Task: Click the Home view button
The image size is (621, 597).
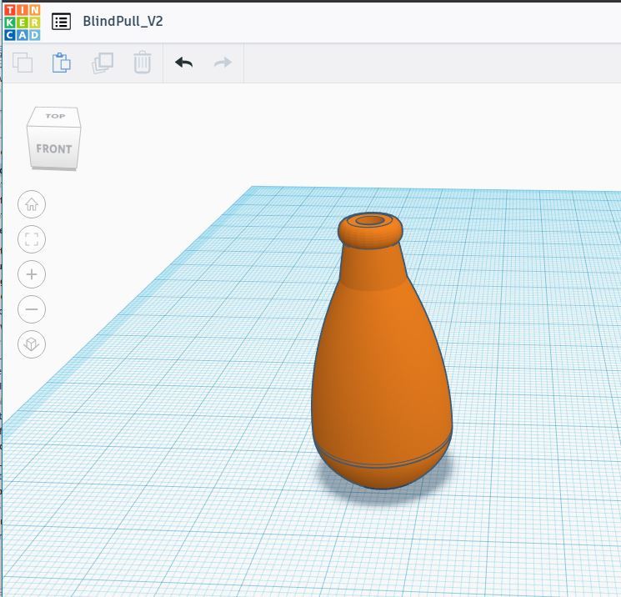Action: click(x=32, y=204)
